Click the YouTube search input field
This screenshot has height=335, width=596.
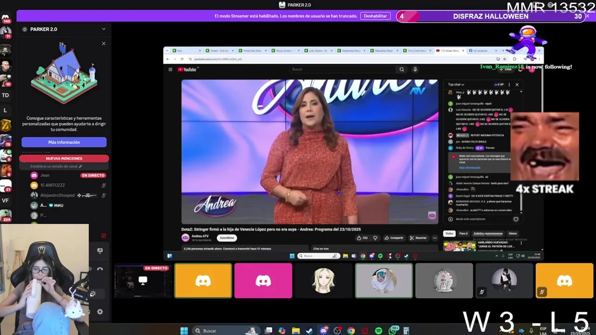[342, 69]
